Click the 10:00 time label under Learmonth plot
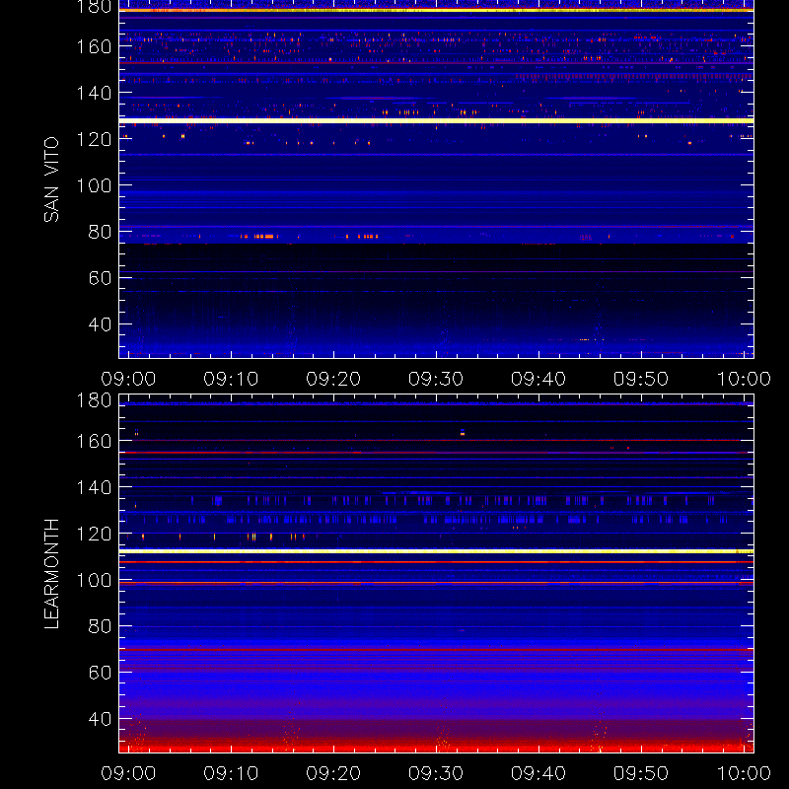 pyautogui.click(x=744, y=773)
